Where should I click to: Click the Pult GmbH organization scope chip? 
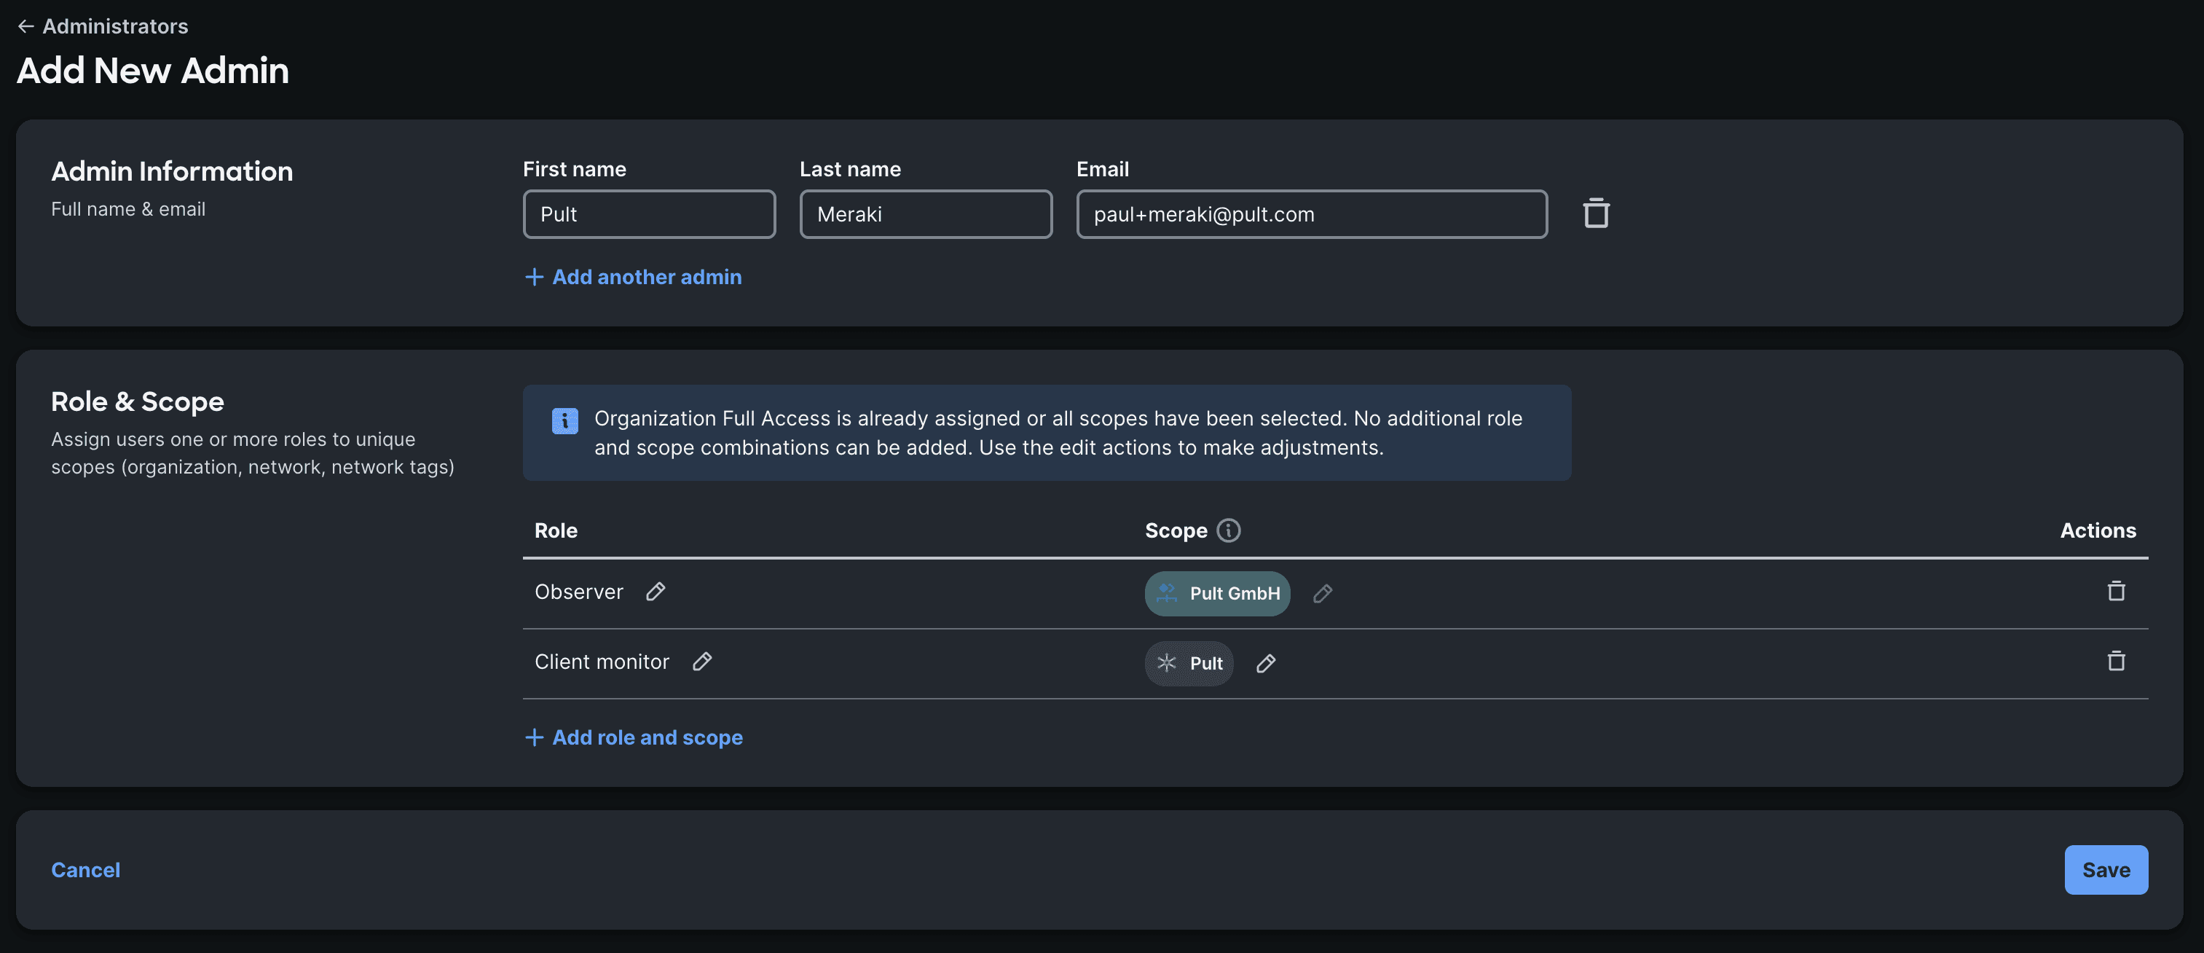pos(1218,593)
